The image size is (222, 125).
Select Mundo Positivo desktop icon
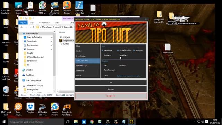55,109
